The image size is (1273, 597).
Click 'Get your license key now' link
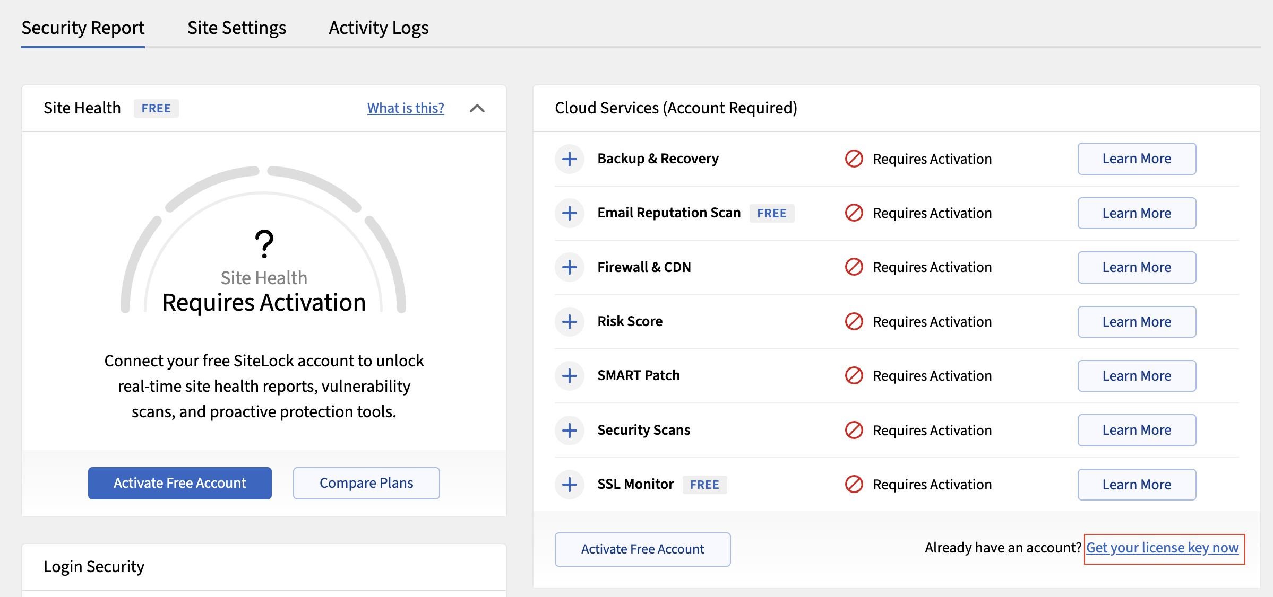pyautogui.click(x=1162, y=548)
